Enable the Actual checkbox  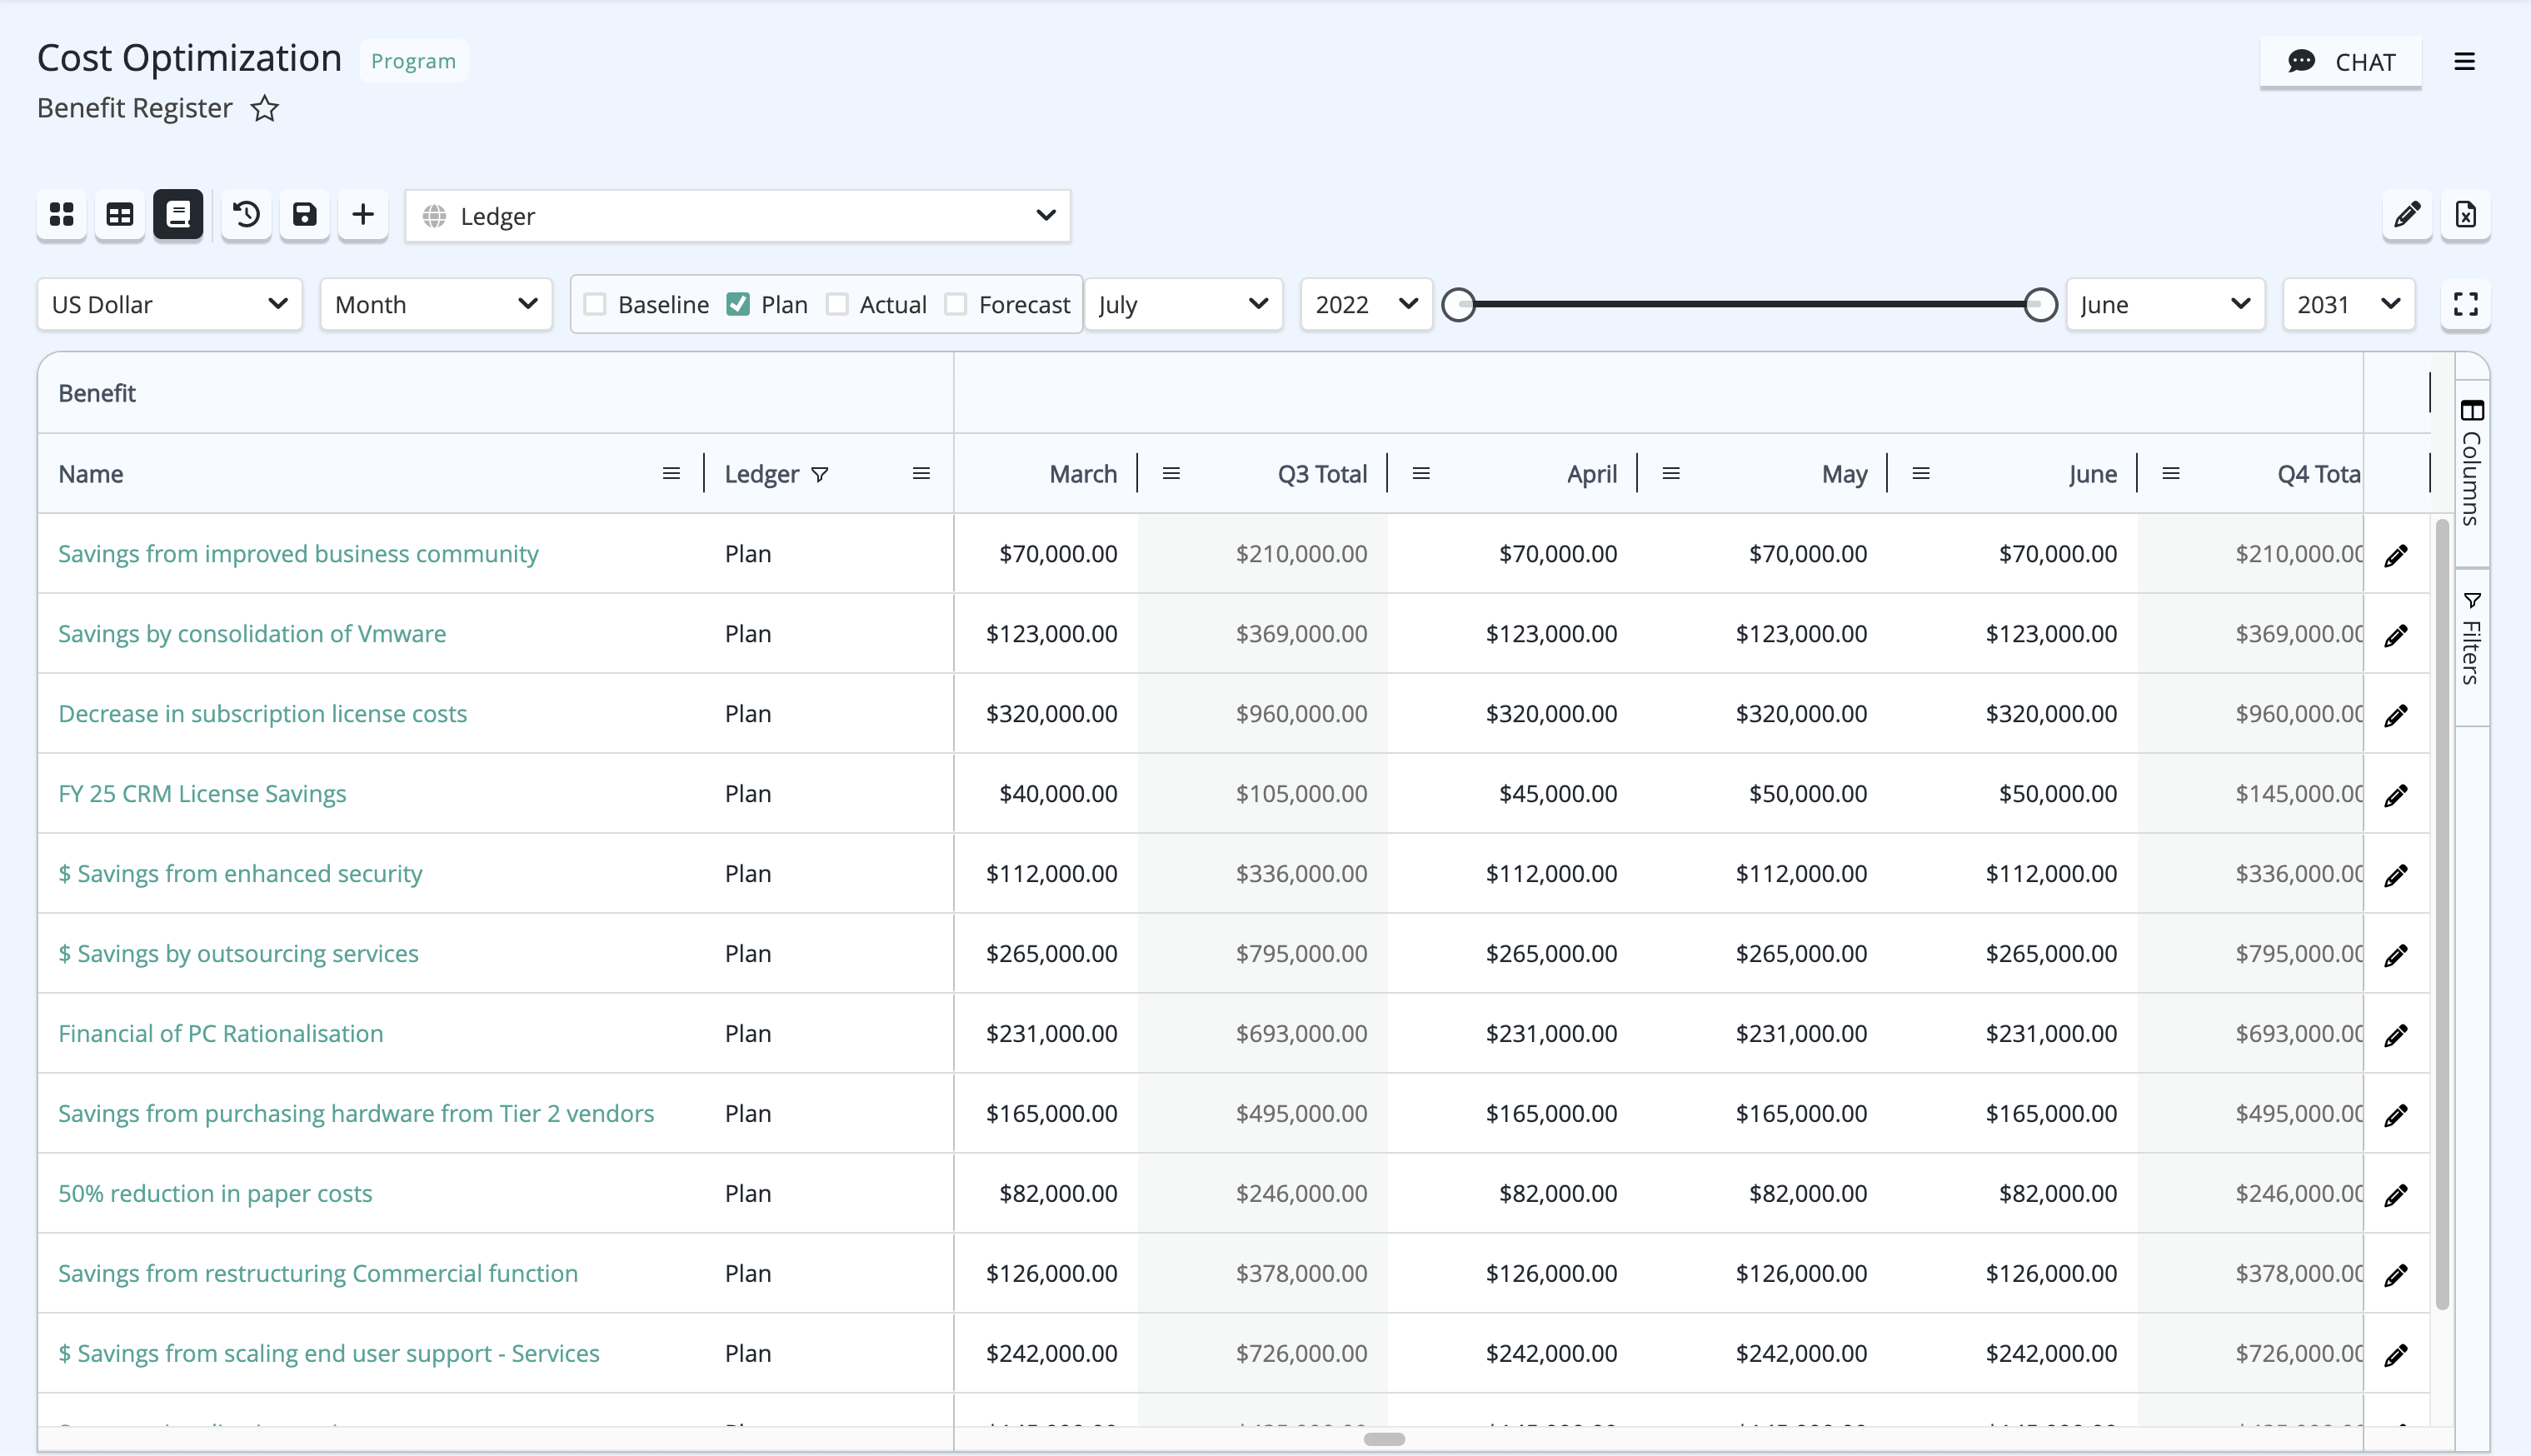pyautogui.click(x=837, y=304)
